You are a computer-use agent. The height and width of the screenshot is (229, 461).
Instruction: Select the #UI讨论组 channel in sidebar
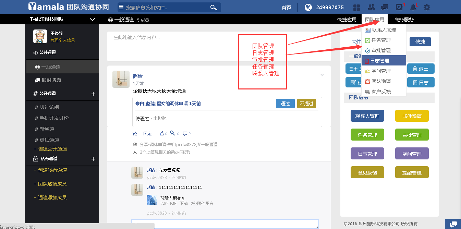point(49,107)
